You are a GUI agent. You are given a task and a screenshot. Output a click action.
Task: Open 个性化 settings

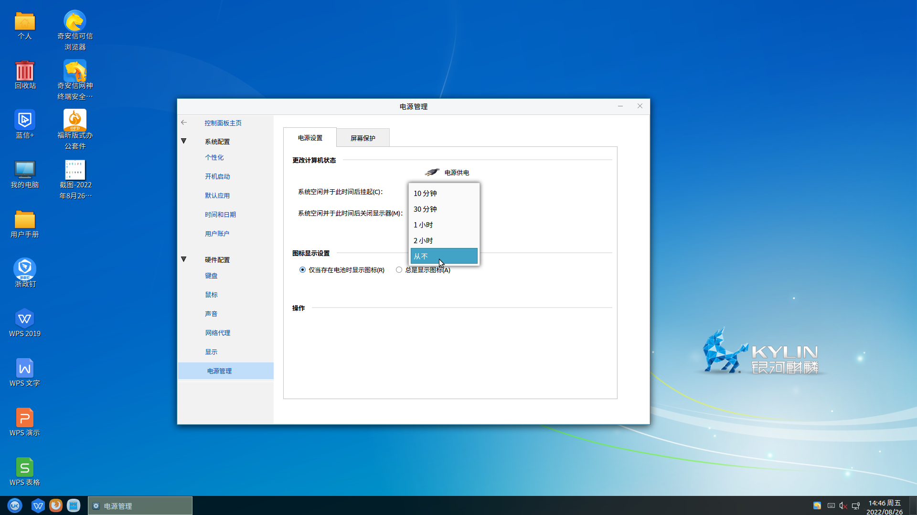coord(214,157)
